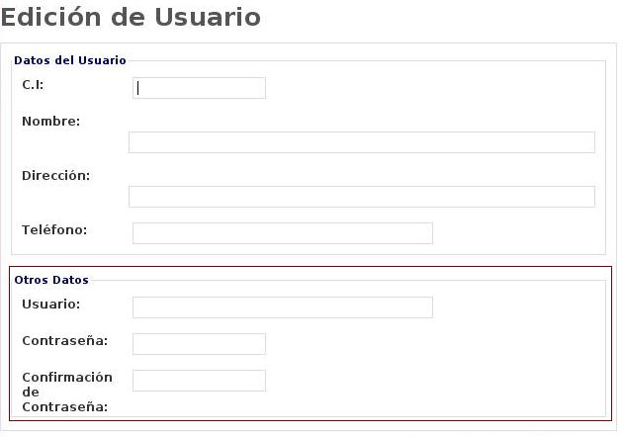Click the Nombre: label text
This screenshot has width=622, height=437.
50,122
